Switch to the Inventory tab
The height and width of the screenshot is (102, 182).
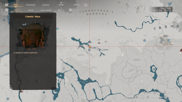coord(31,5)
